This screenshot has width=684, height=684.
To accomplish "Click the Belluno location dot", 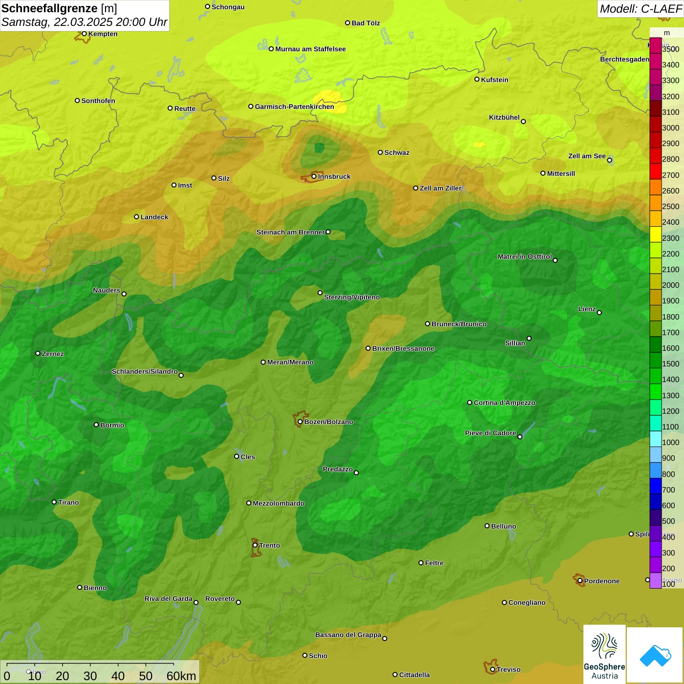I will (487, 526).
